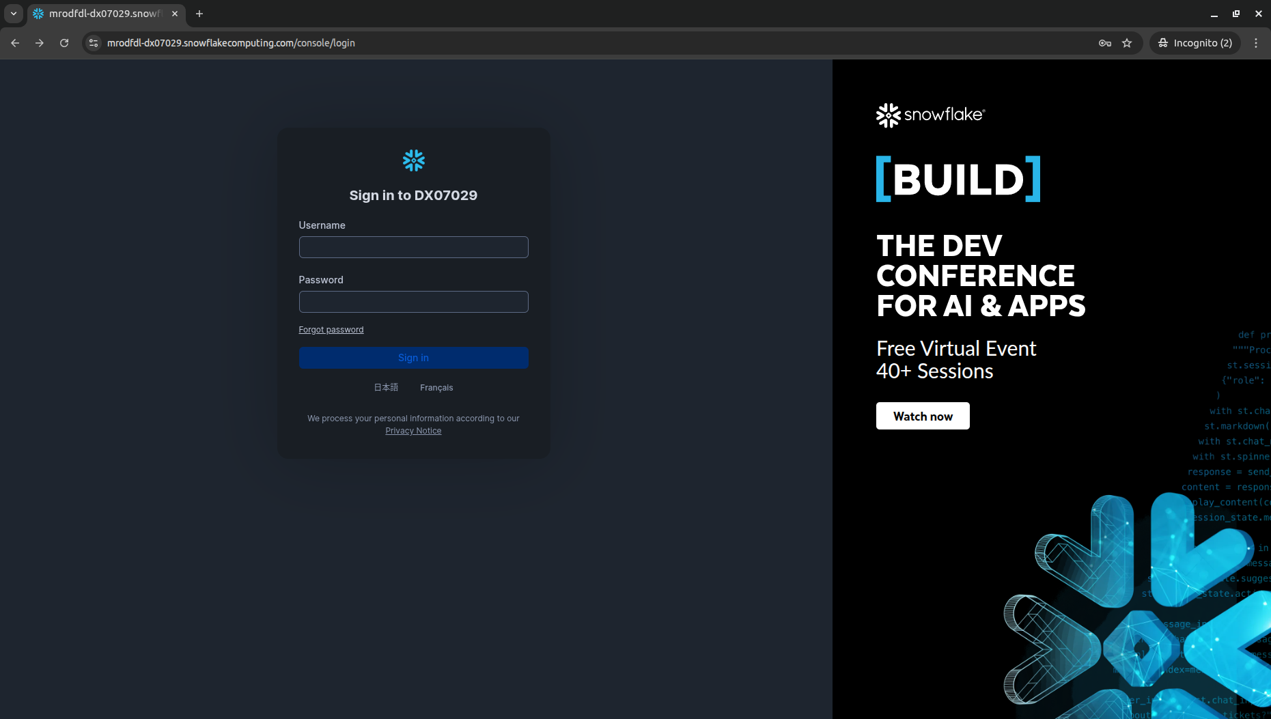Click the Snowflake brand logo in promo panel
This screenshot has height=719, width=1271.
click(x=930, y=115)
